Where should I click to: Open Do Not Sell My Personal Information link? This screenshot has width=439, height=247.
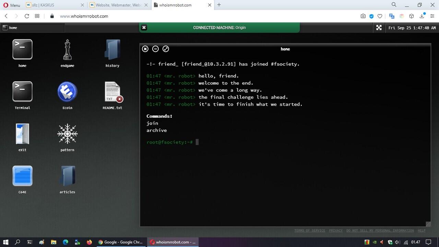380,231
